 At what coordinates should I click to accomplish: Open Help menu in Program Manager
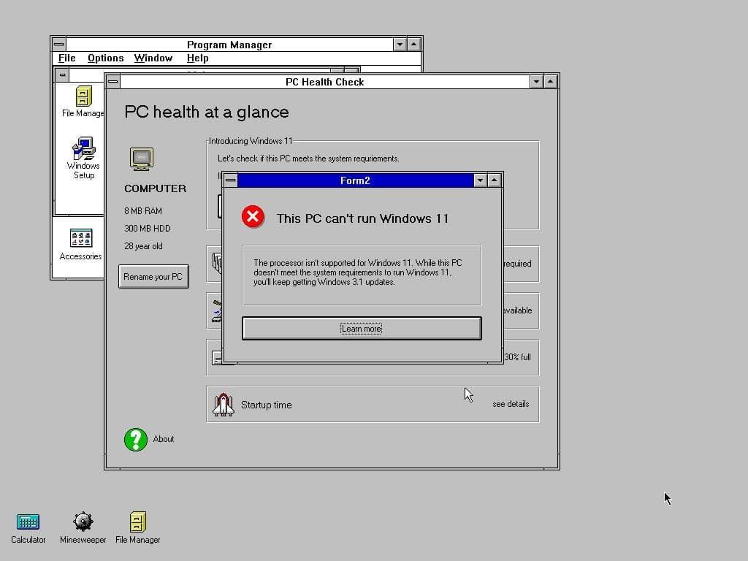[x=197, y=58]
